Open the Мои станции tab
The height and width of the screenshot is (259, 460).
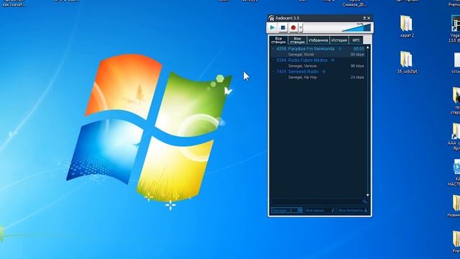[297, 40]
